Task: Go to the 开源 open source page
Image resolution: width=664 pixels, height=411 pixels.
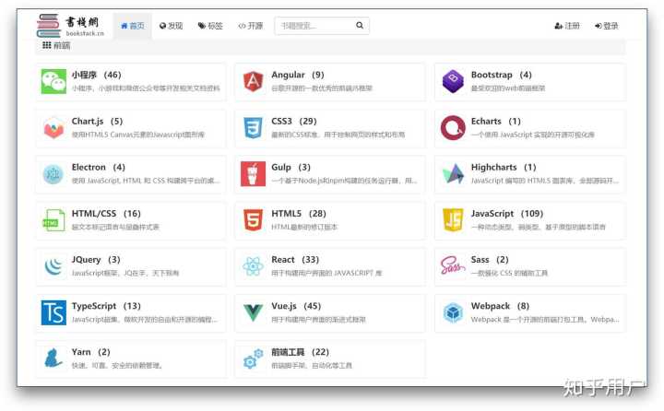Action: [251, 26]
